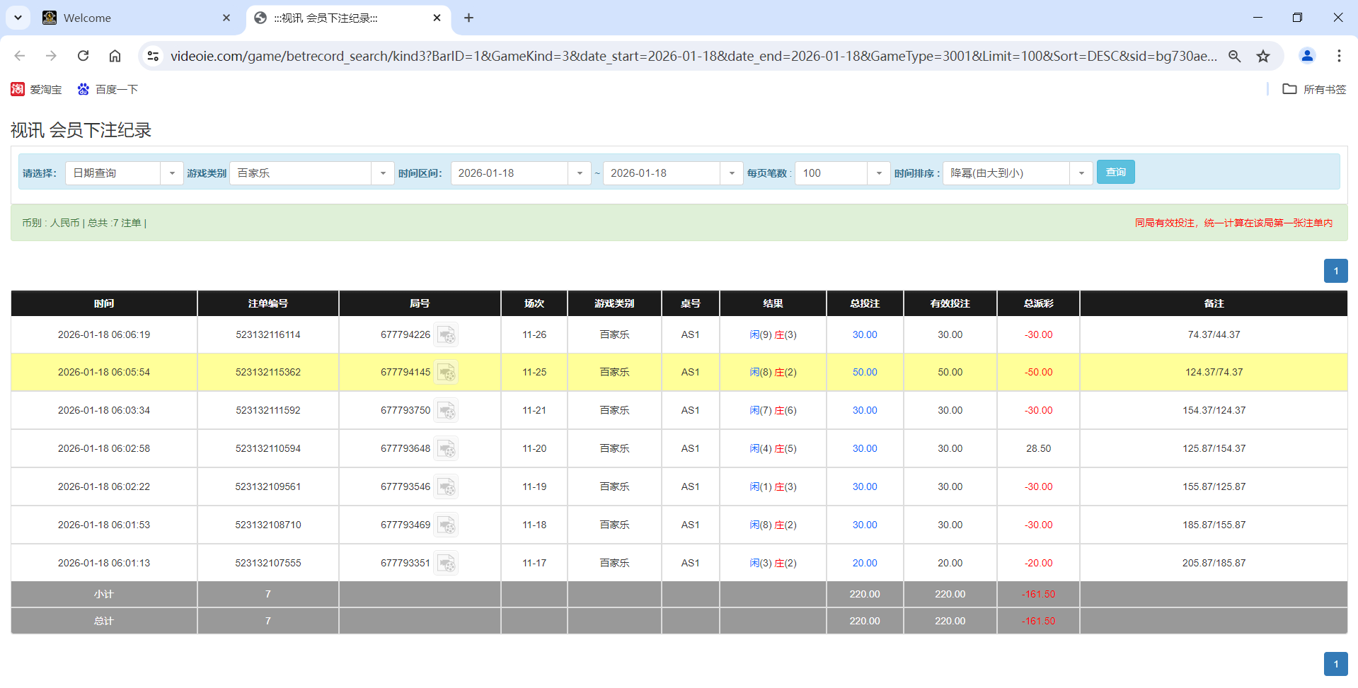Expand the 日期查询 selection dropdown
This screenshot has width=1358, height=688.
171,173
